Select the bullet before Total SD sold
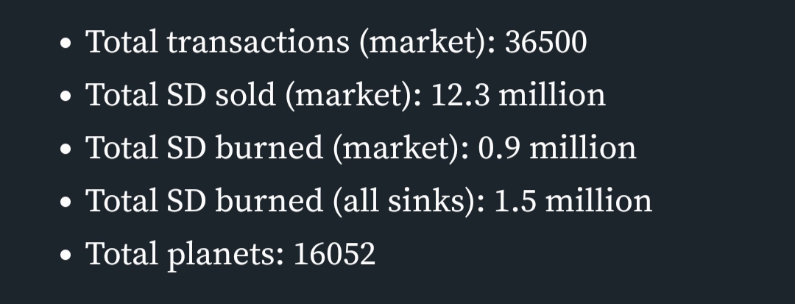Viewport: 795px width, 304px height. (66, 96)
